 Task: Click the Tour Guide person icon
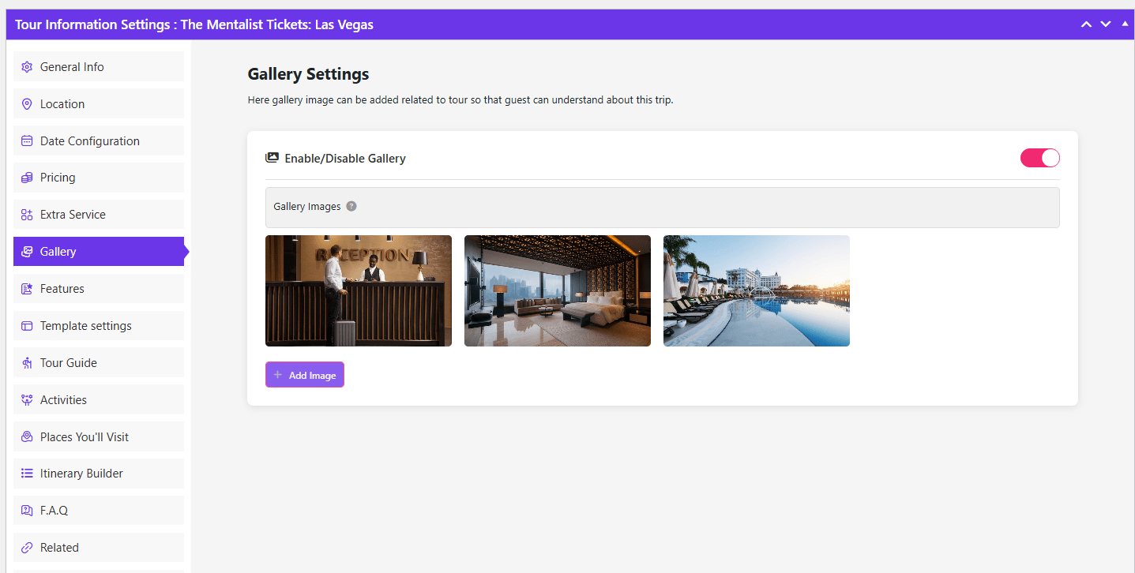click(x=27, y=363)
